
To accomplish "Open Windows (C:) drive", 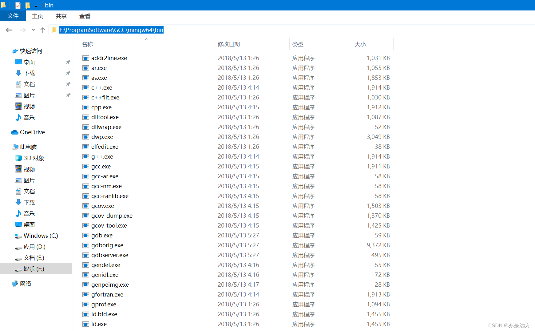I will click(x=36, y=236).
